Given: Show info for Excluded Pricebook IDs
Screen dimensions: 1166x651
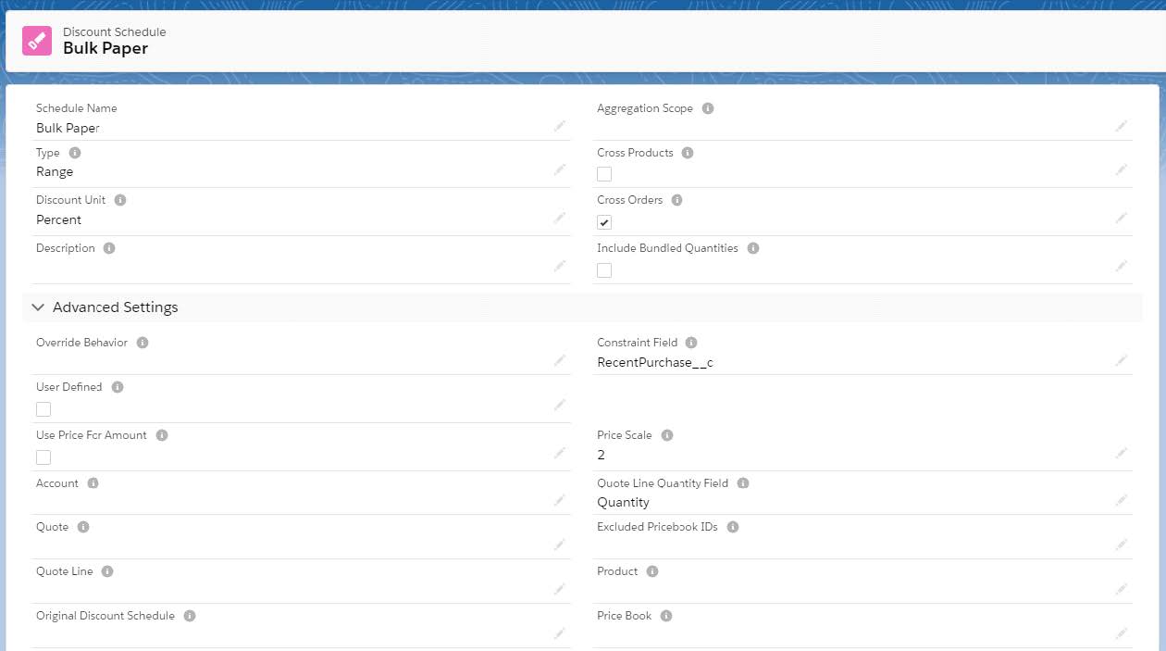Looking at the screenshot, I should tap(733, 527).
